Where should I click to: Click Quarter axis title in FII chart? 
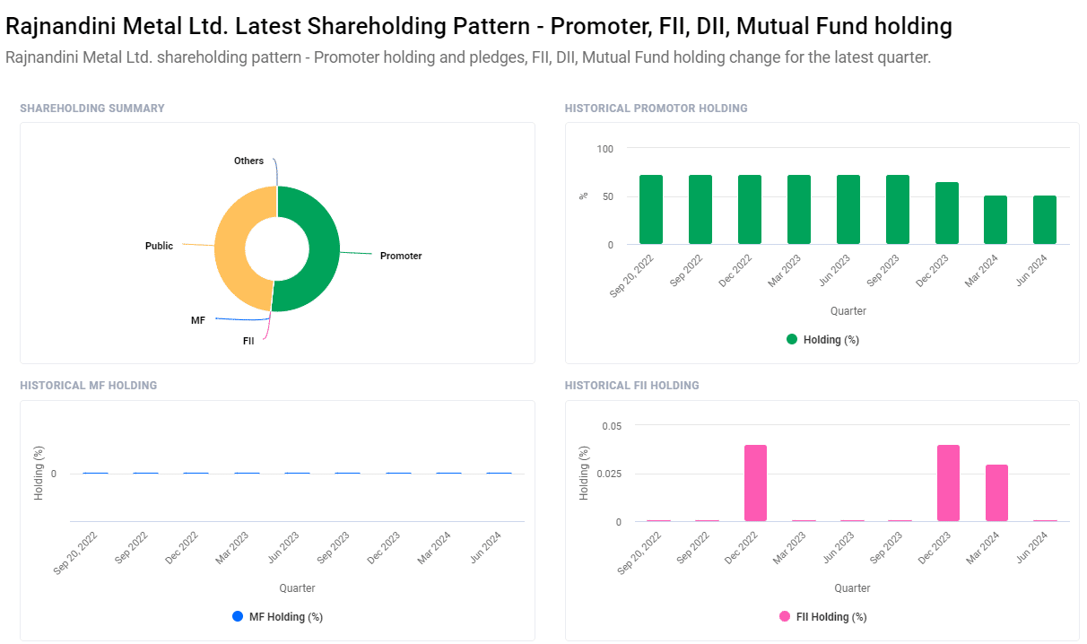852,588
